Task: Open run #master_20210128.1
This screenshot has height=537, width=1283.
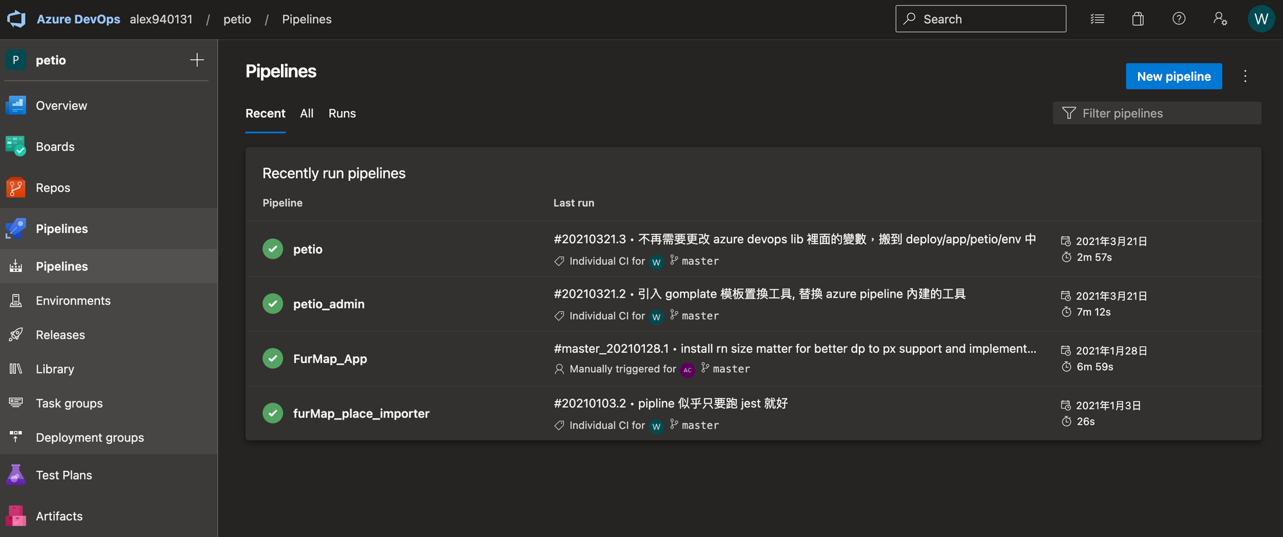Action: (x=795, y=348)
